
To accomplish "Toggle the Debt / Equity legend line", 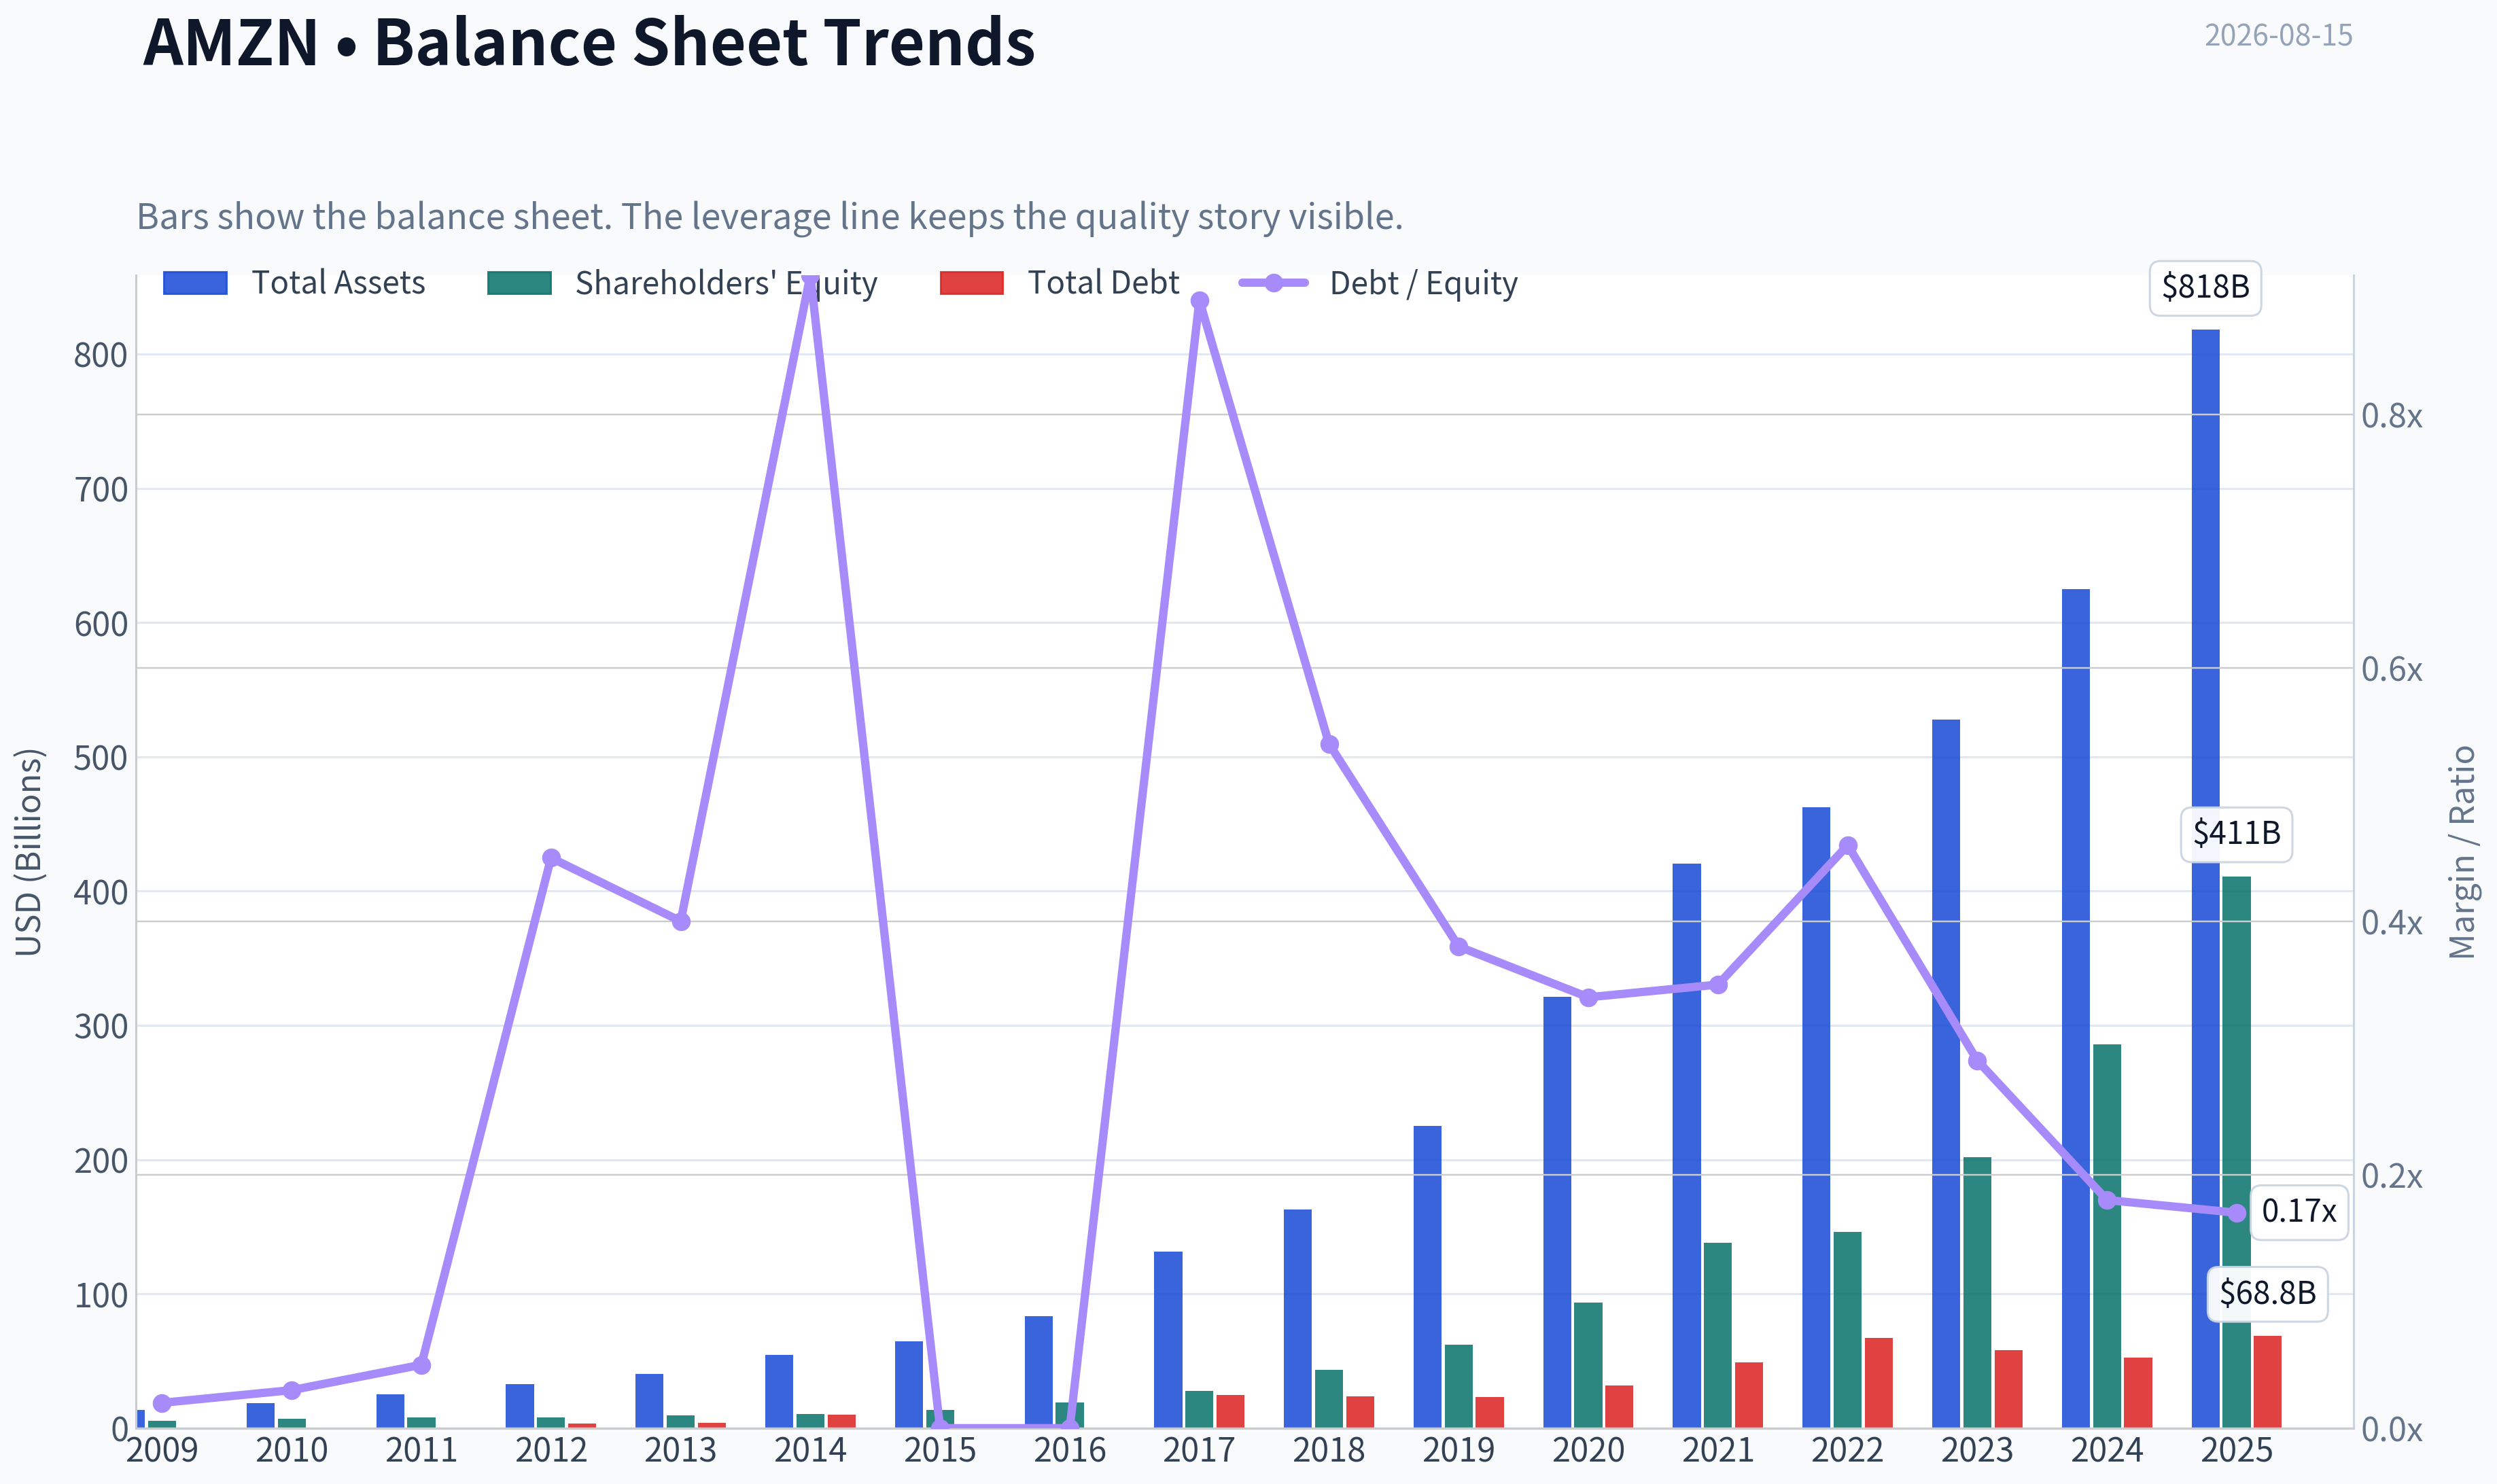I will click(1378, 283).
